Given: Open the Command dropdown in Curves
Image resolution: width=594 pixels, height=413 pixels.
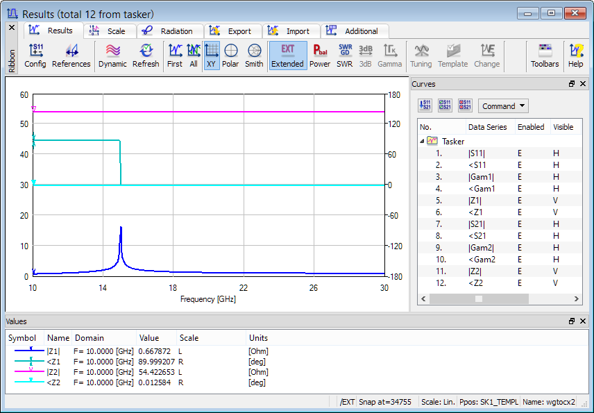Looking at the screenshot, I should click(x=503, y=106).
